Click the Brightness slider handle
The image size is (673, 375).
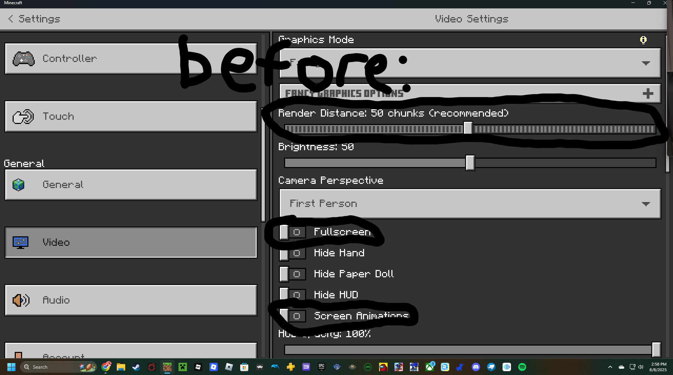coord(470,163)
